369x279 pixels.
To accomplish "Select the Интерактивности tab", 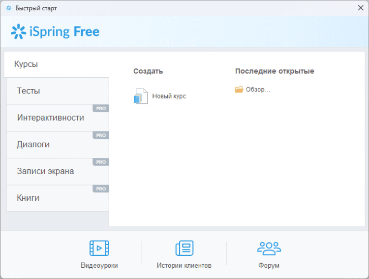I will [58, 118].
